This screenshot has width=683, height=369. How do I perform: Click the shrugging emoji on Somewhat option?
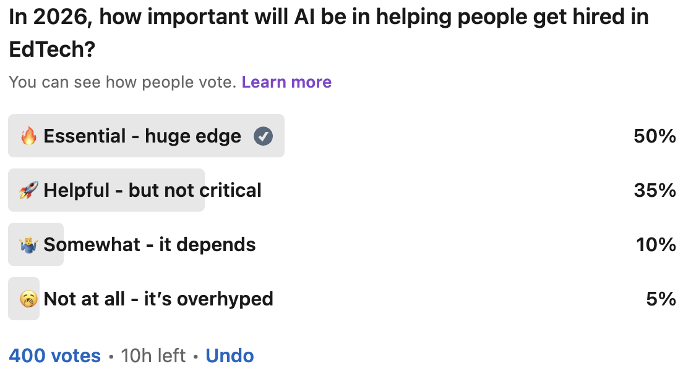click(x=28, y=244)
